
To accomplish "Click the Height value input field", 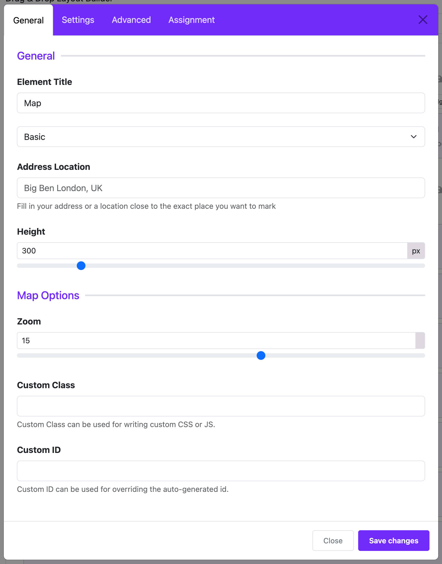I will pos(212,251).
